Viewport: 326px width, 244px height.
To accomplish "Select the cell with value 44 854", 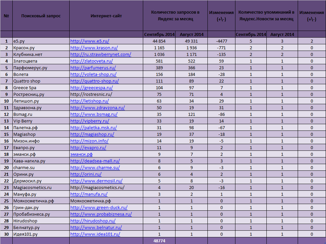I will [159, 41].
